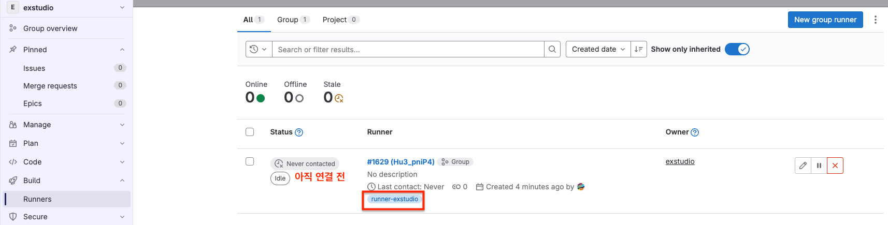The height and width of the screenshot is (225, 888).
Task: Click the Never contacted status badge
Action: [305, 163]
